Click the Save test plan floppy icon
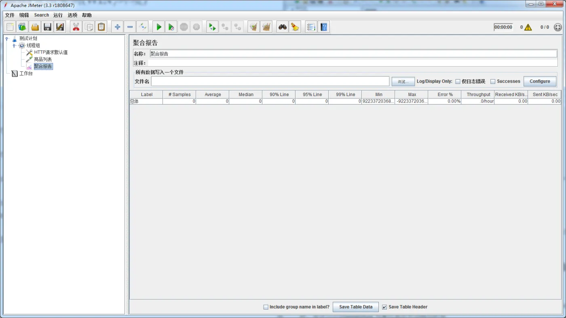Screen dimensions: 566x318 pyautogui.click(x=48, y=27)
